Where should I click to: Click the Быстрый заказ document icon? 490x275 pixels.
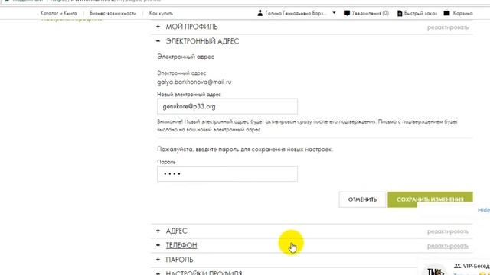(400, 13)
